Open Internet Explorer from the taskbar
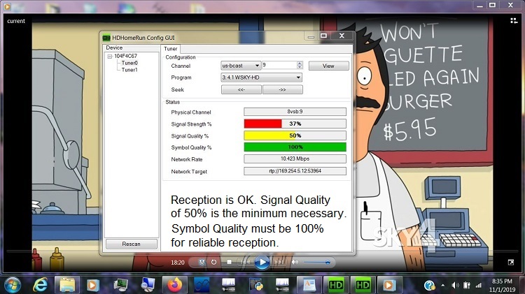This screenshot has width=525, height=294. (x=40, y=285)
